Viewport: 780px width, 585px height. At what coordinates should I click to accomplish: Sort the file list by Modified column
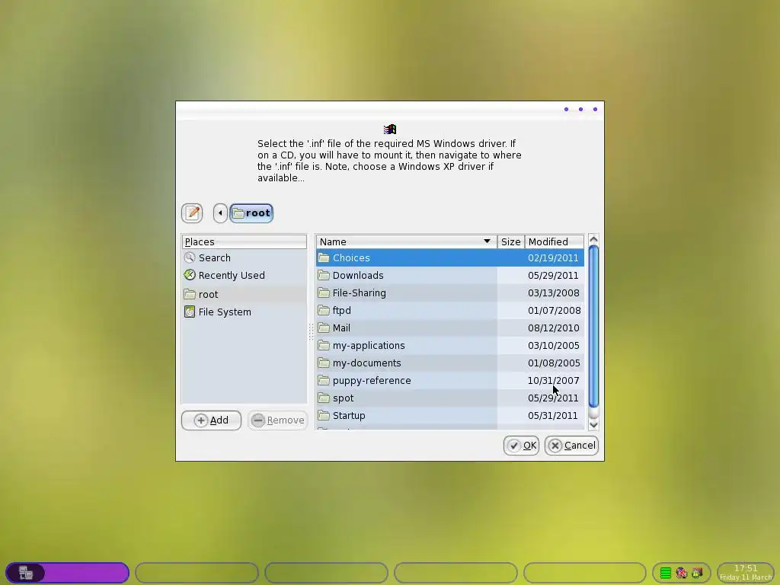[555, 241]
